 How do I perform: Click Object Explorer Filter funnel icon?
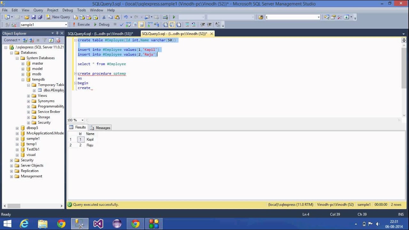(x=45, y=40)
